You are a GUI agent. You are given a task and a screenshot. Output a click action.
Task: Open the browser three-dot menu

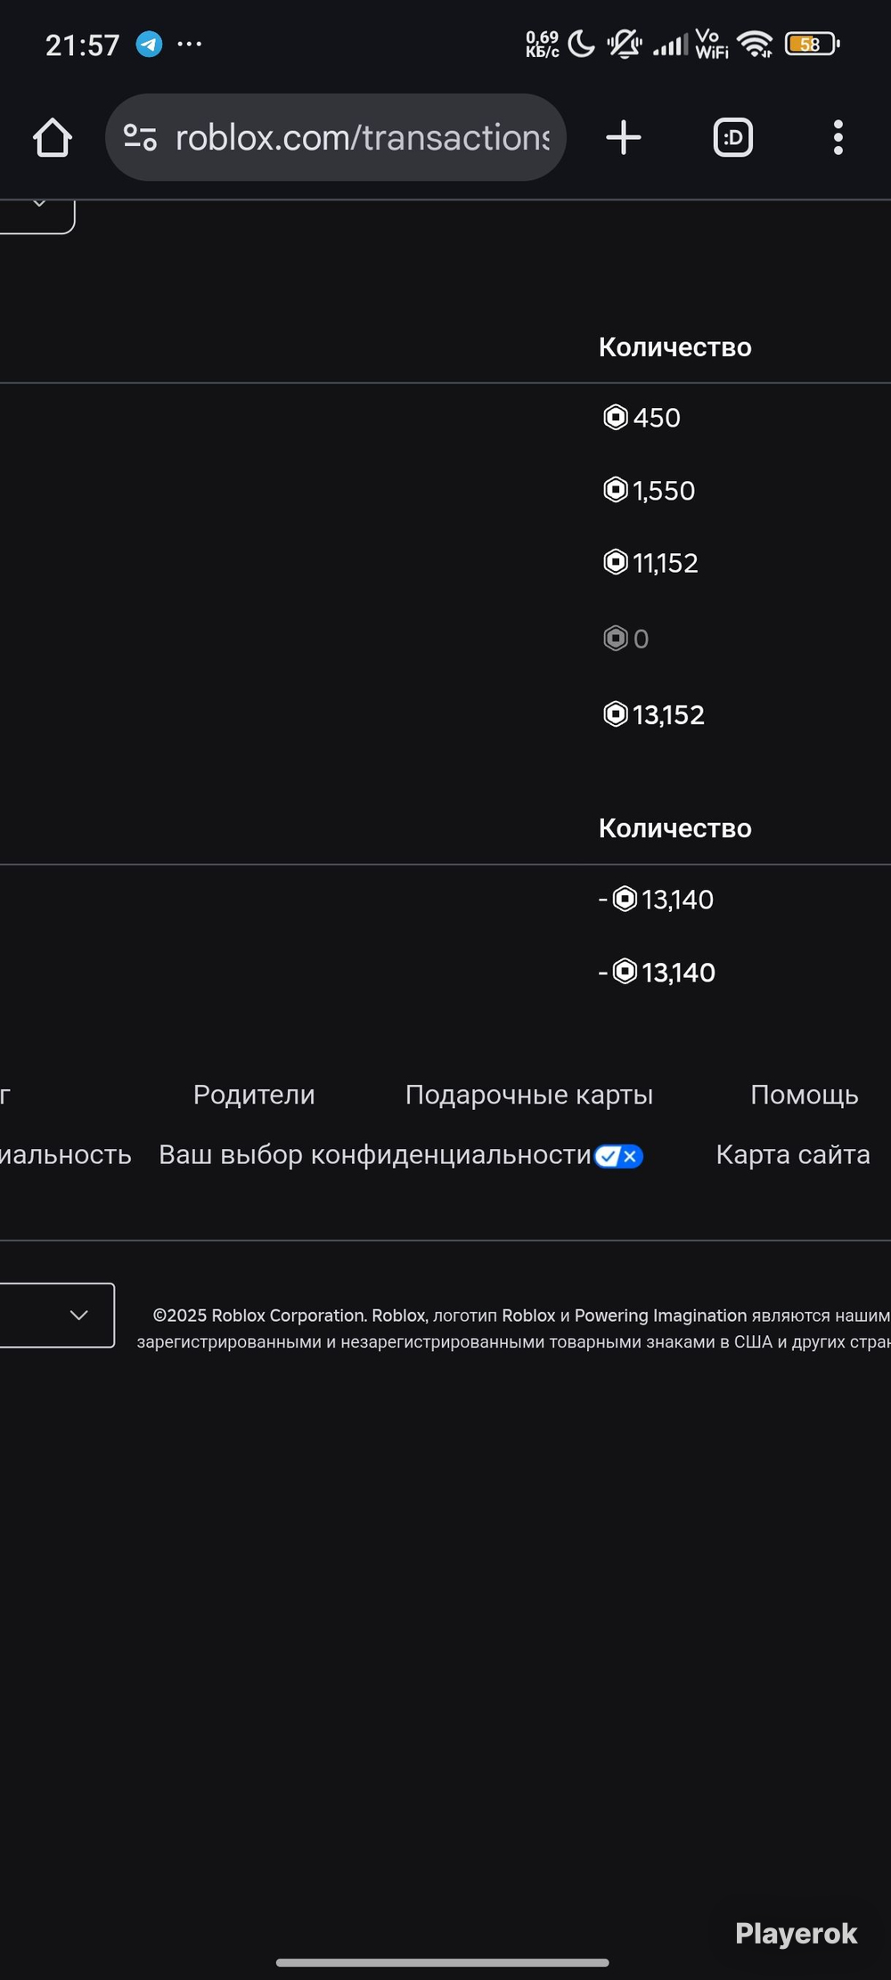838,138
